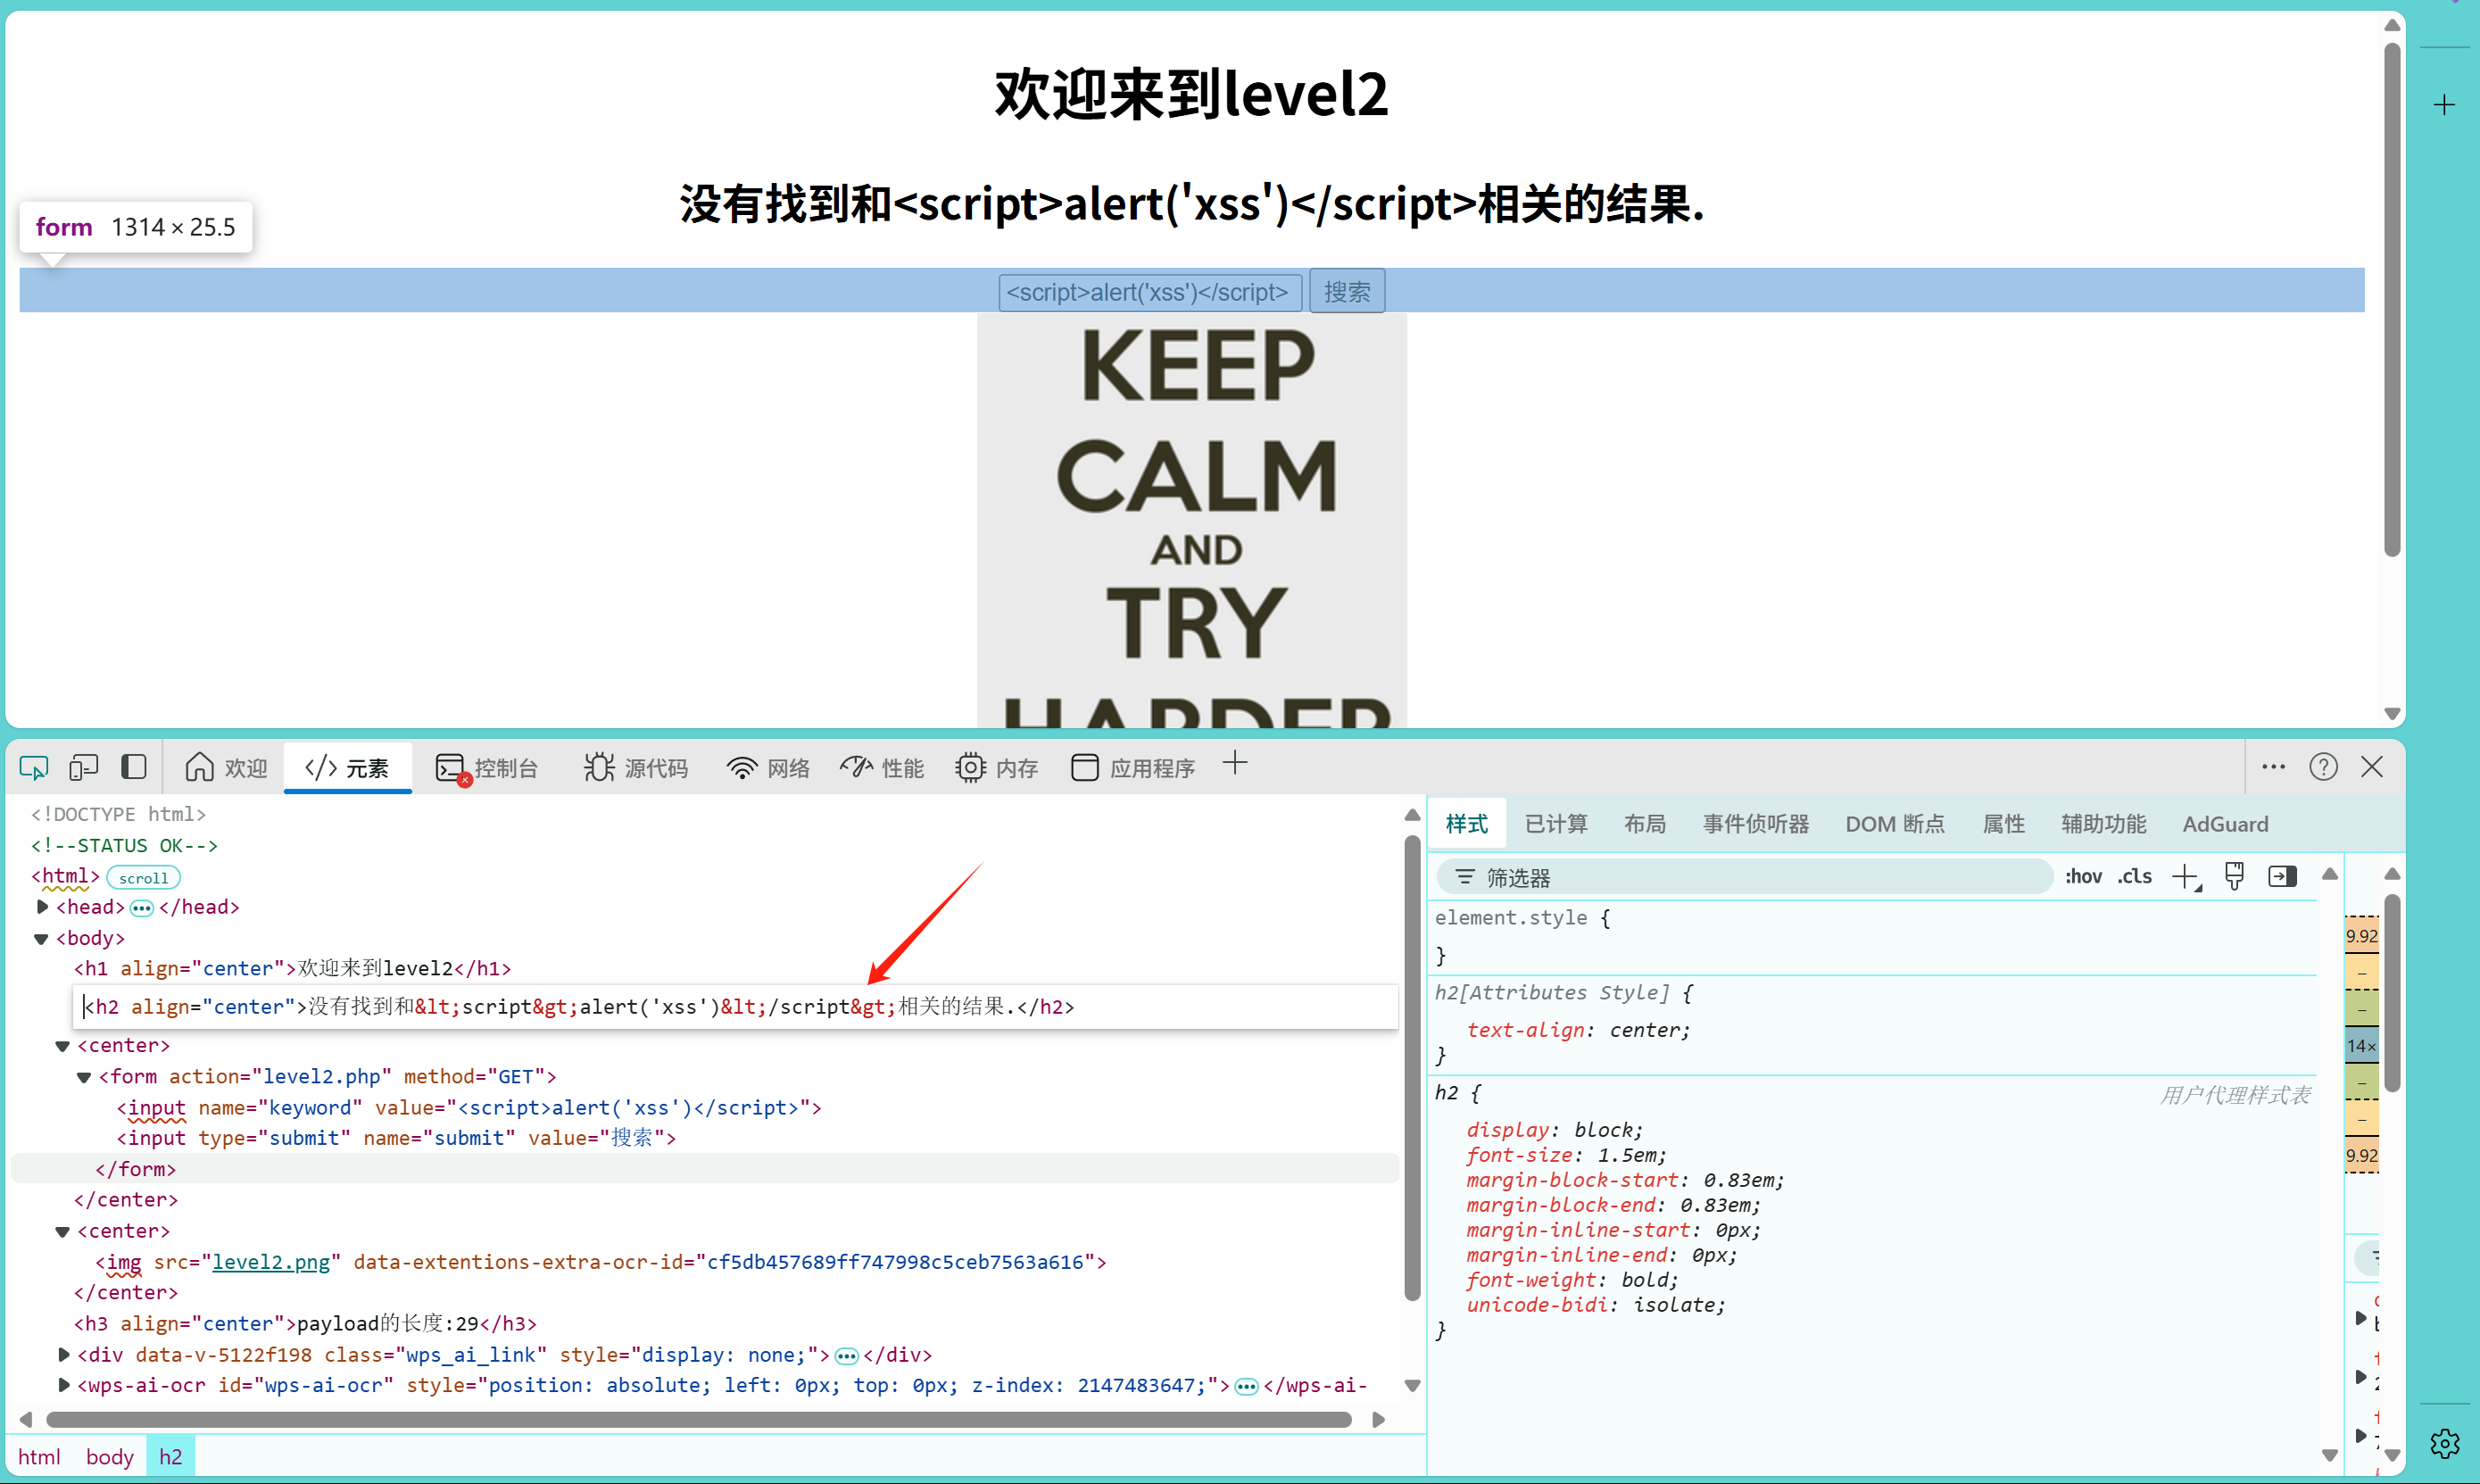Toggle the :hov element state panel
Screen dimensions: 2480x1484
coord(2083,877)
